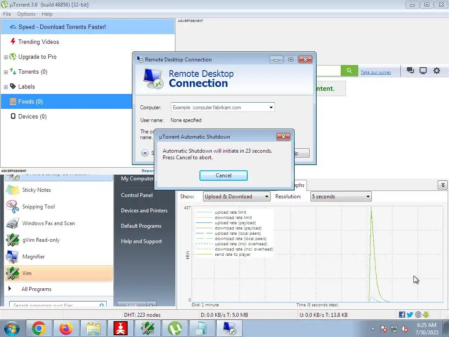449x337 pixels.
Task: Click the Facebook icon in status bar
Action: click(402, 315)
